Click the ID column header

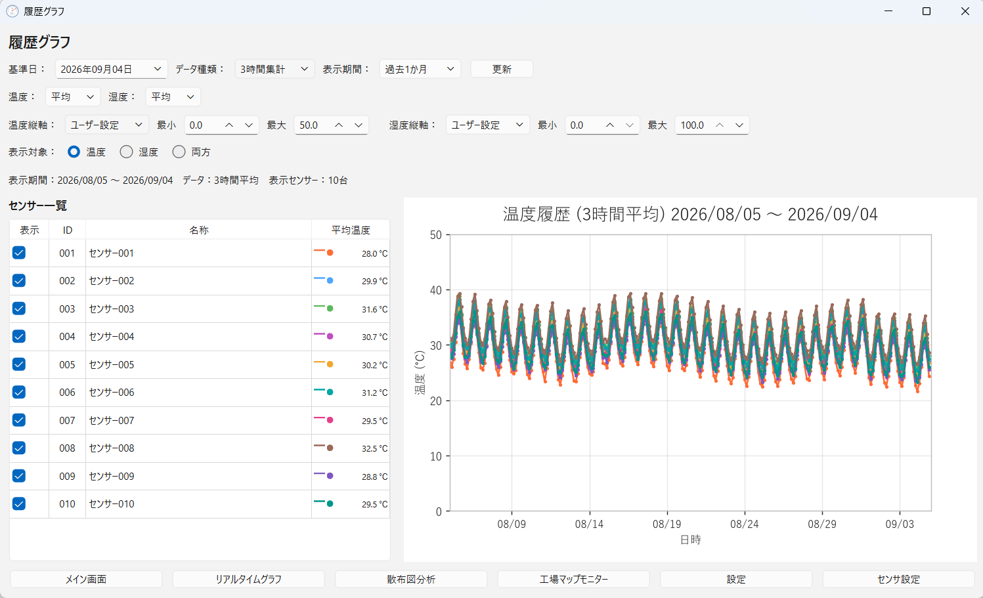click(x=68, y=230)
